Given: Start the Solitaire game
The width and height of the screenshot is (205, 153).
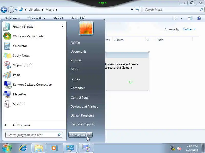Looking at the screenshot, I should [34, 104].
